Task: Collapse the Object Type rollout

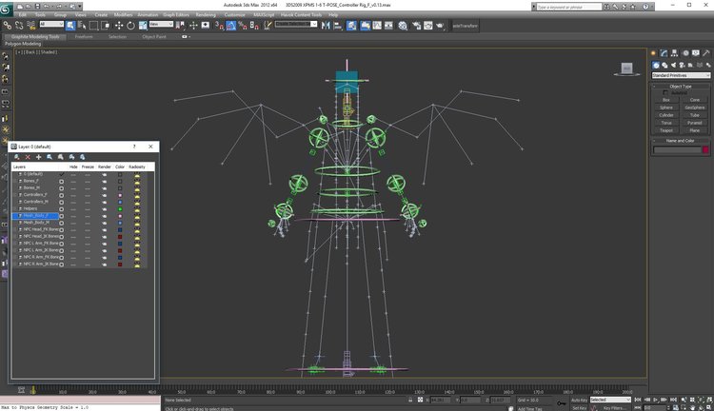Action: (681, 86)
